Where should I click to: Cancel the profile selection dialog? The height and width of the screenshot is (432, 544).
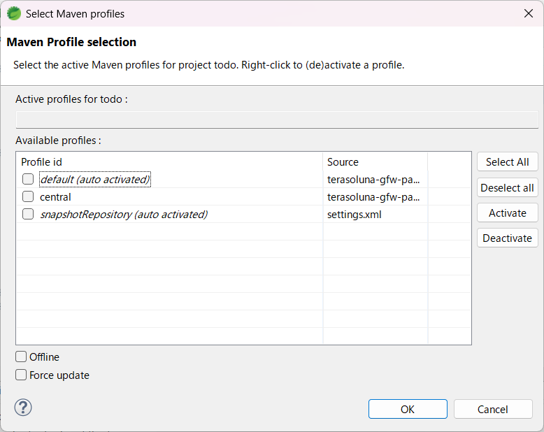point(493,409)
